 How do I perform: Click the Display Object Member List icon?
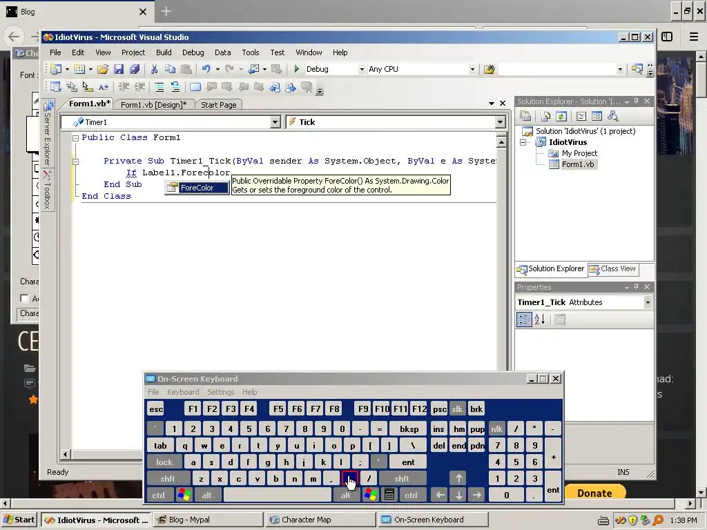pos(56,86)
